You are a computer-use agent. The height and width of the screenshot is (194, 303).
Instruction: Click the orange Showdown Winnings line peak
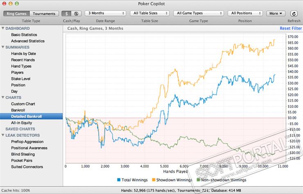tap(274, 40)
